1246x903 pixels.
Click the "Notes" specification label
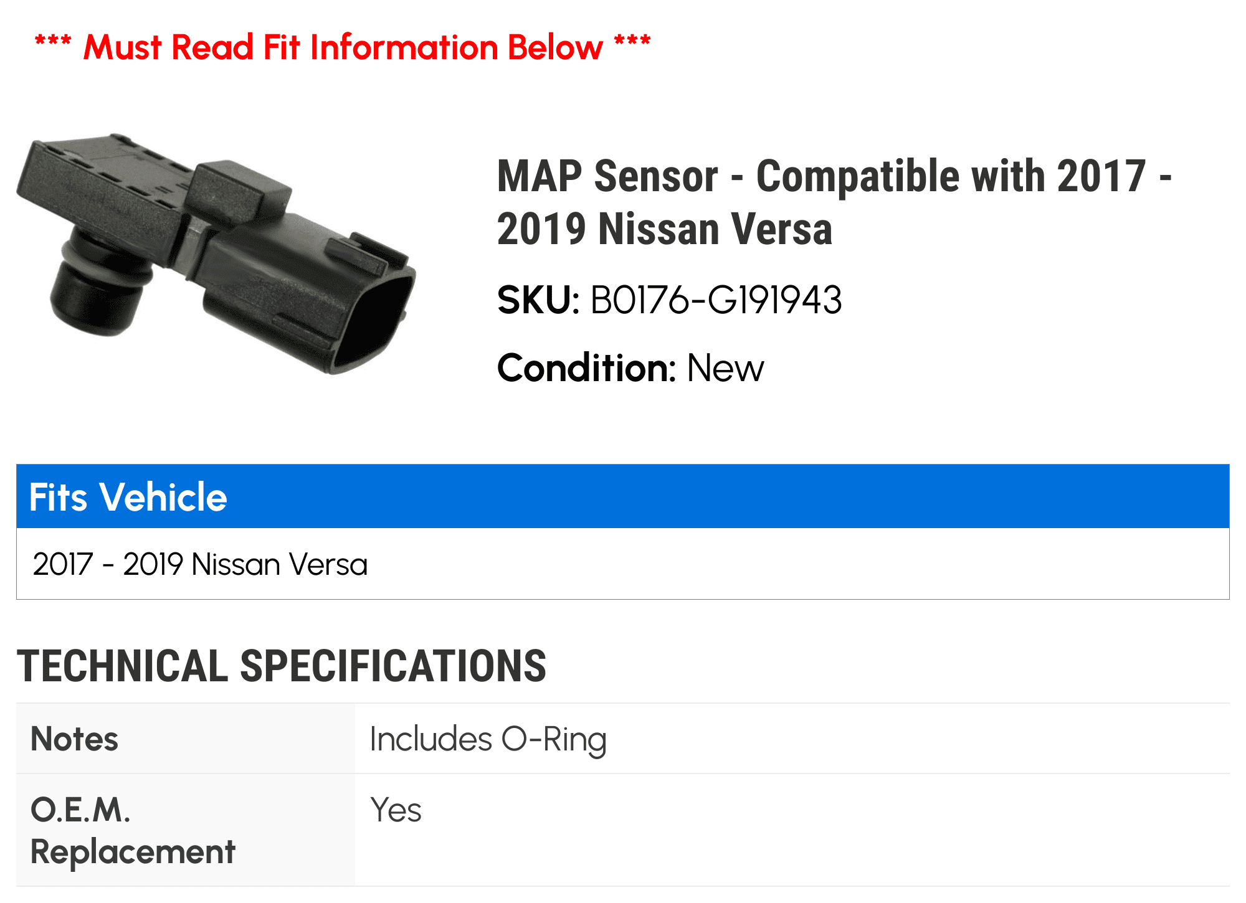tap(74, 739)
